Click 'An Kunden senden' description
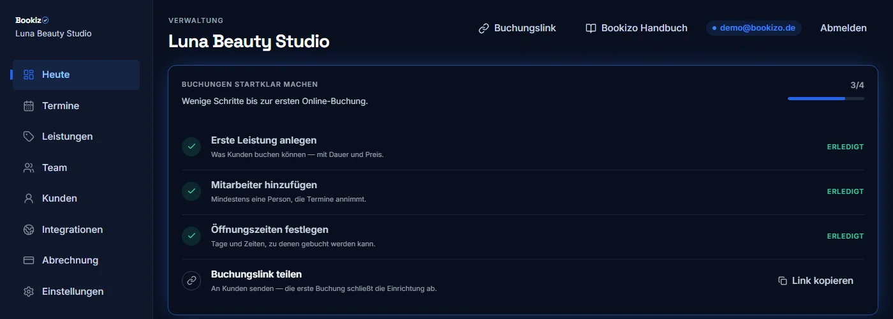The width and height of the screenshot is (893, 319). click(323, 288)
